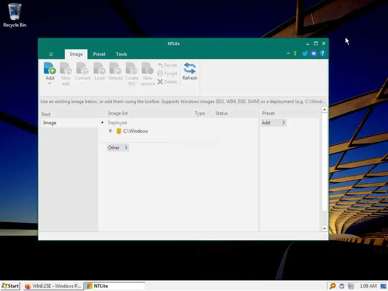Switch to the Preset tab

[x=99, y=54]
